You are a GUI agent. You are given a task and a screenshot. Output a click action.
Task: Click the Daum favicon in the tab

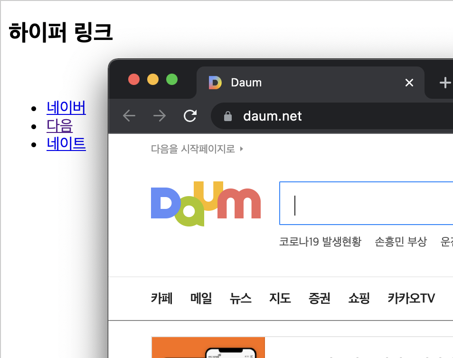215,83
